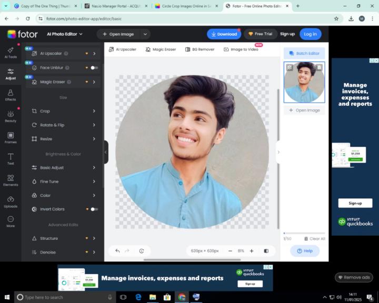Open the More sidebar option
Screen dimensions: 379x303
pos(11,222)
